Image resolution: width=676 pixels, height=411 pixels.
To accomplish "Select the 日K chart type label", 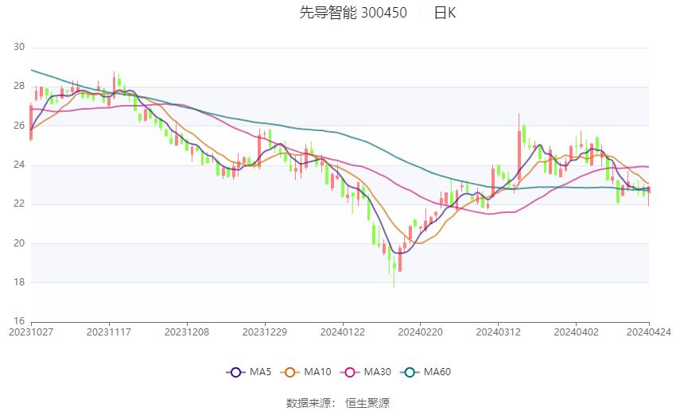I will [445, 13].
